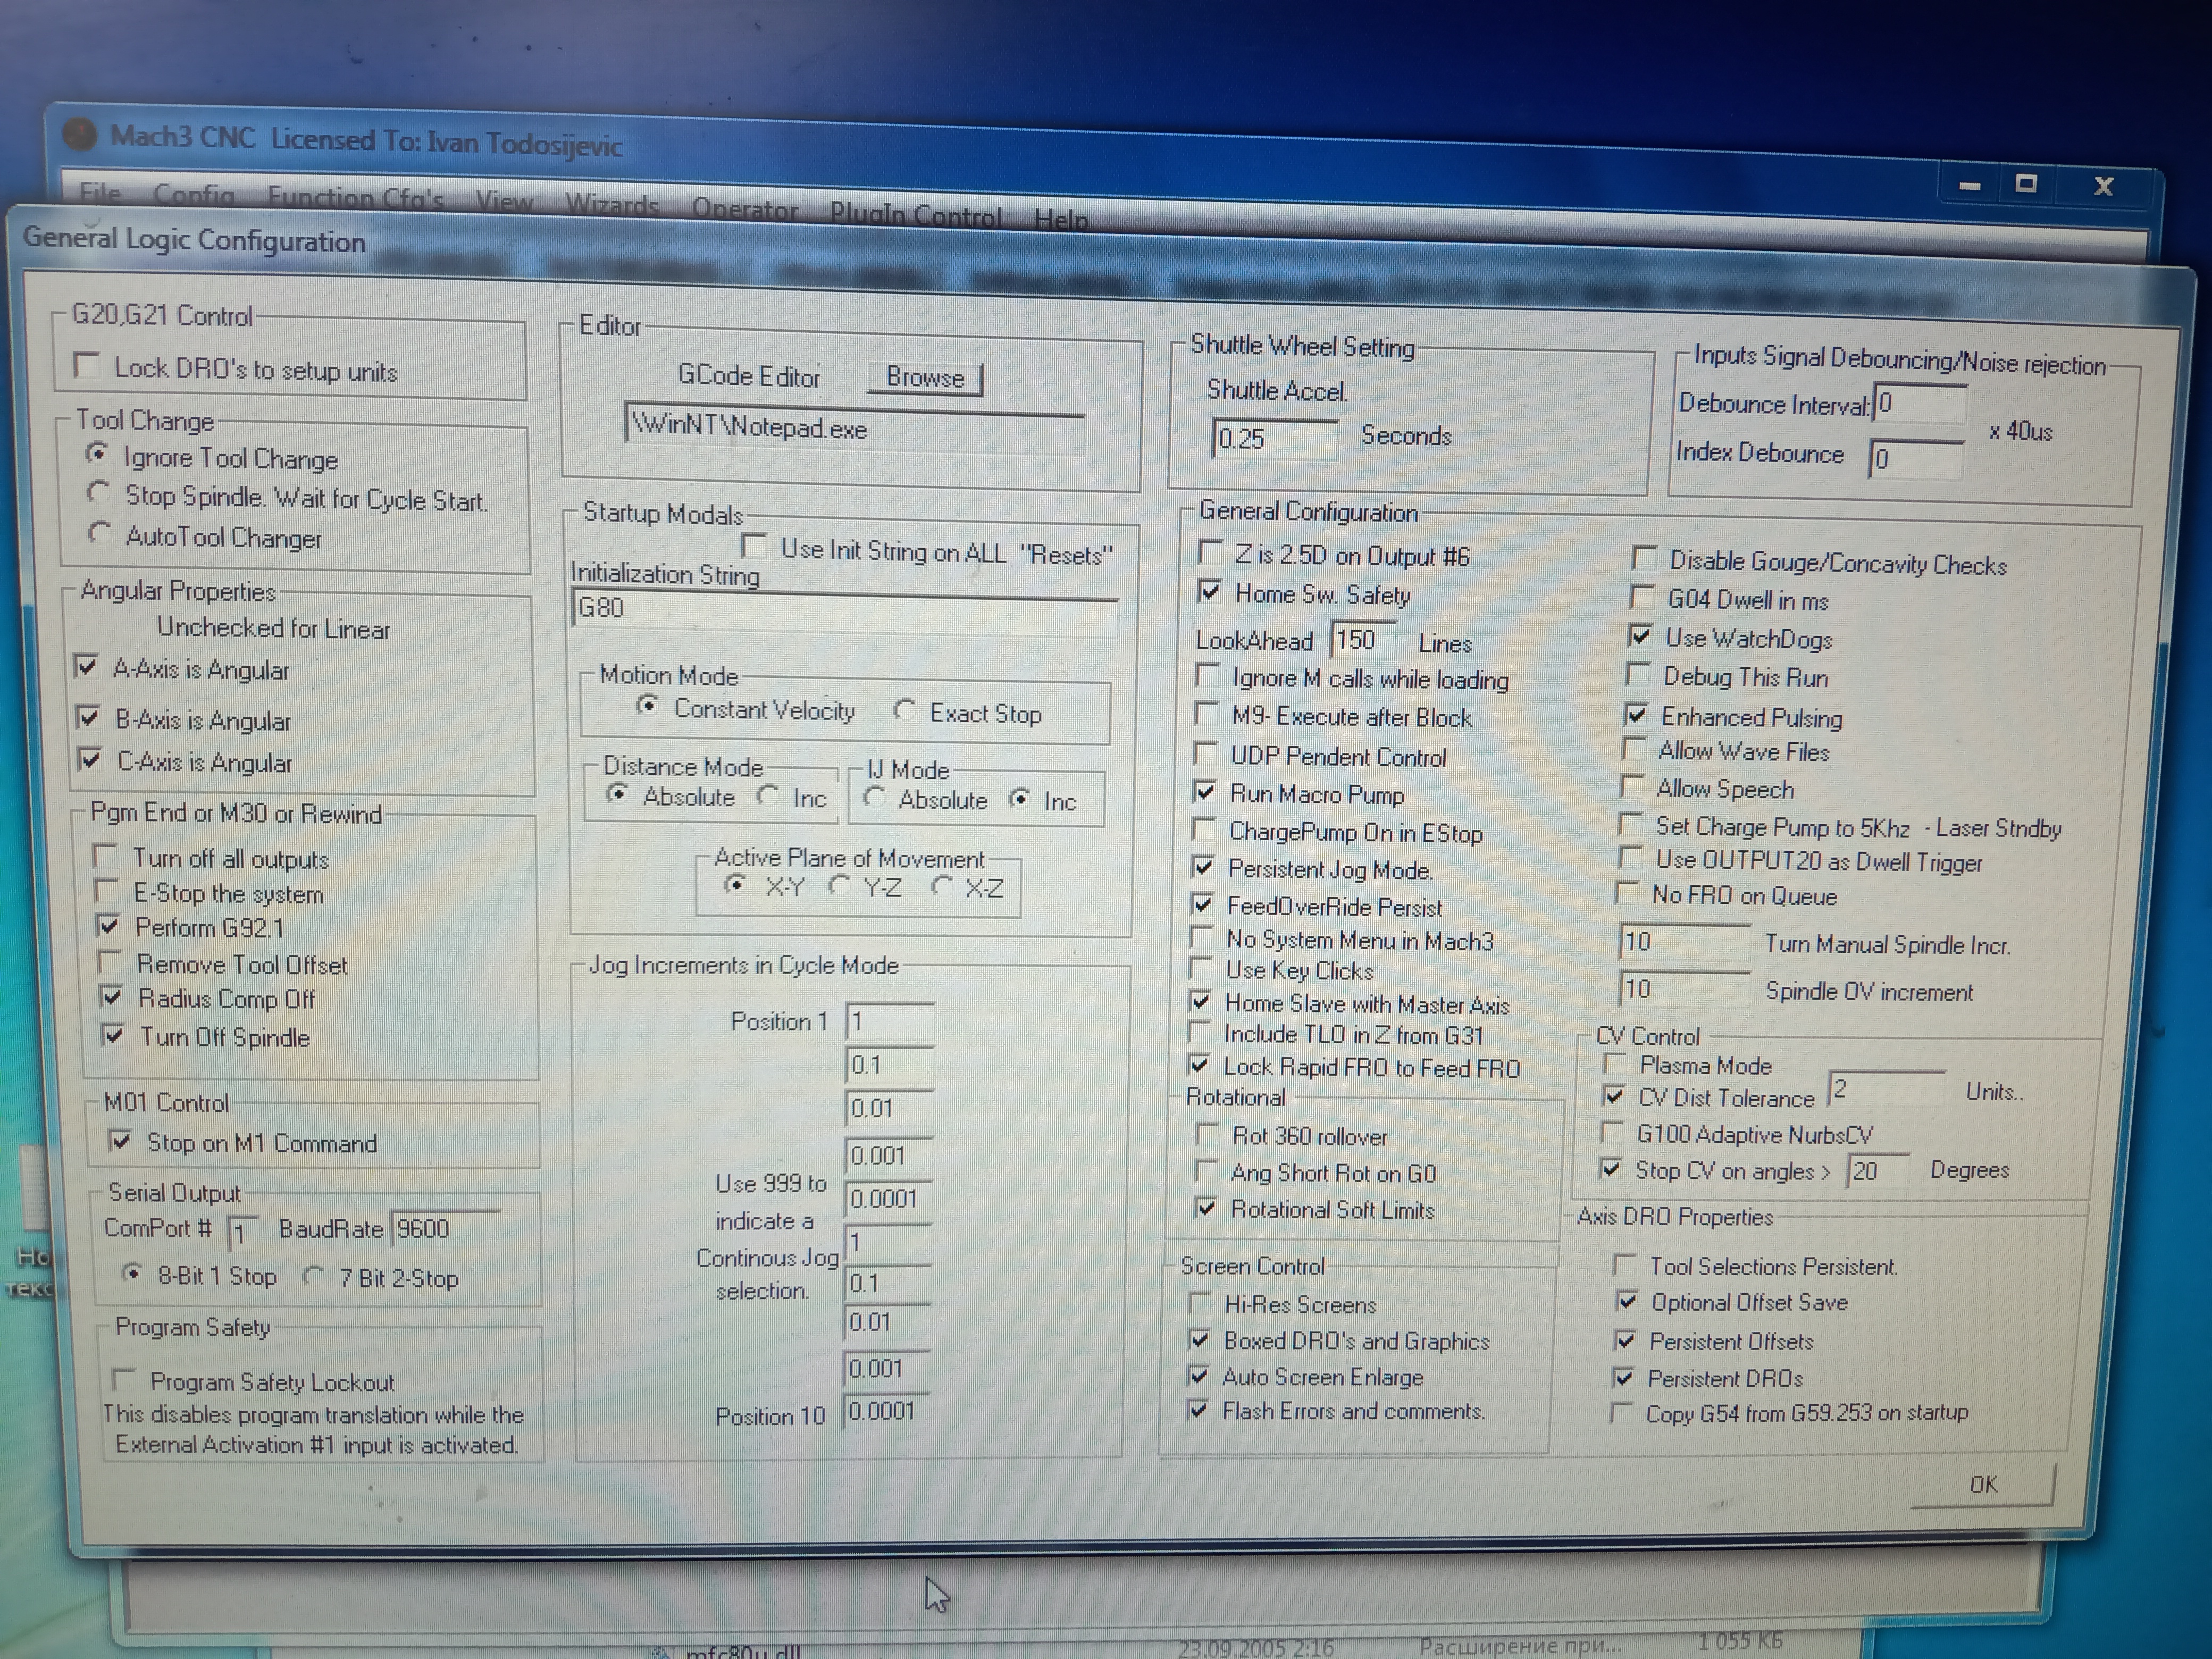This screenshot has height=1659, width=2212.
Task: Select 7 Bit 2-Stop serial option
Action: coord(313,1276)
